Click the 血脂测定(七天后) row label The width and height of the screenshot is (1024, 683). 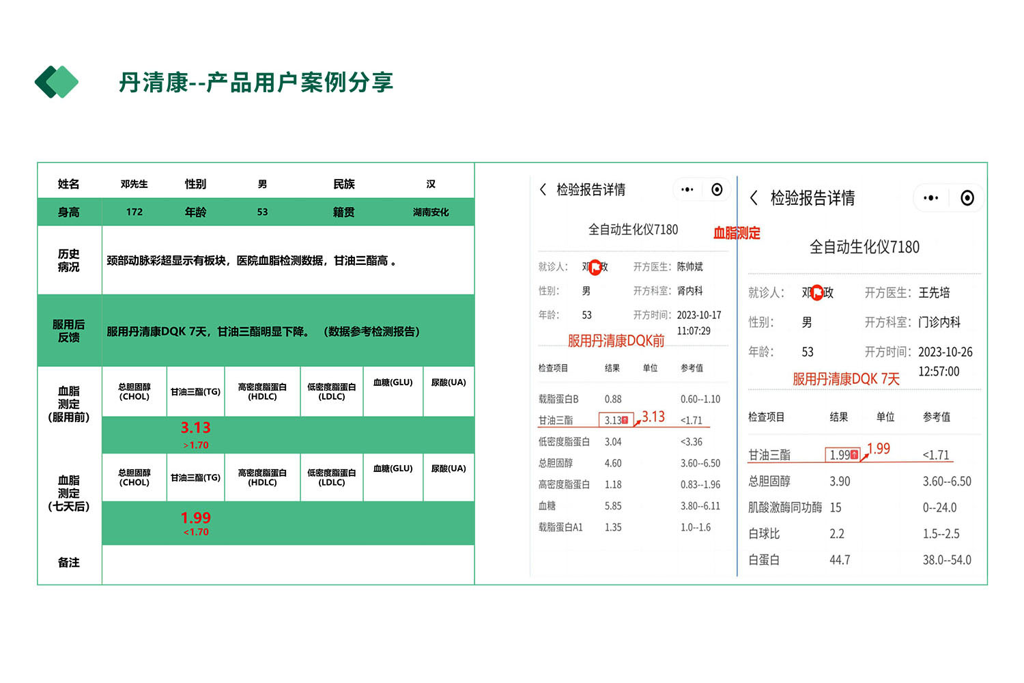pyautogui.click(x=69, y=493)
